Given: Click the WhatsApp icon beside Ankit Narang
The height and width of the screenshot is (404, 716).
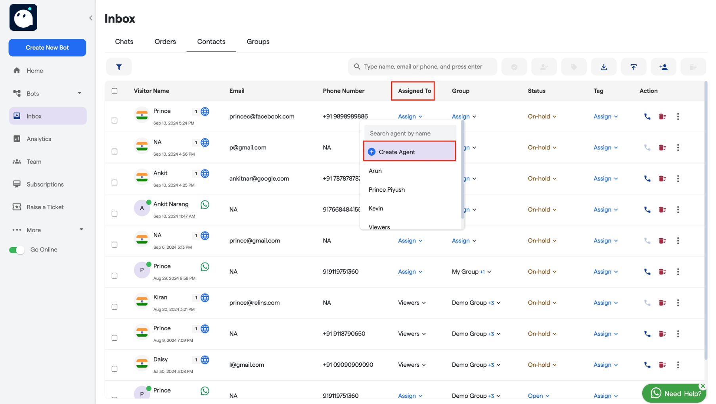Looking at the screenshot, I should point(205,204).
